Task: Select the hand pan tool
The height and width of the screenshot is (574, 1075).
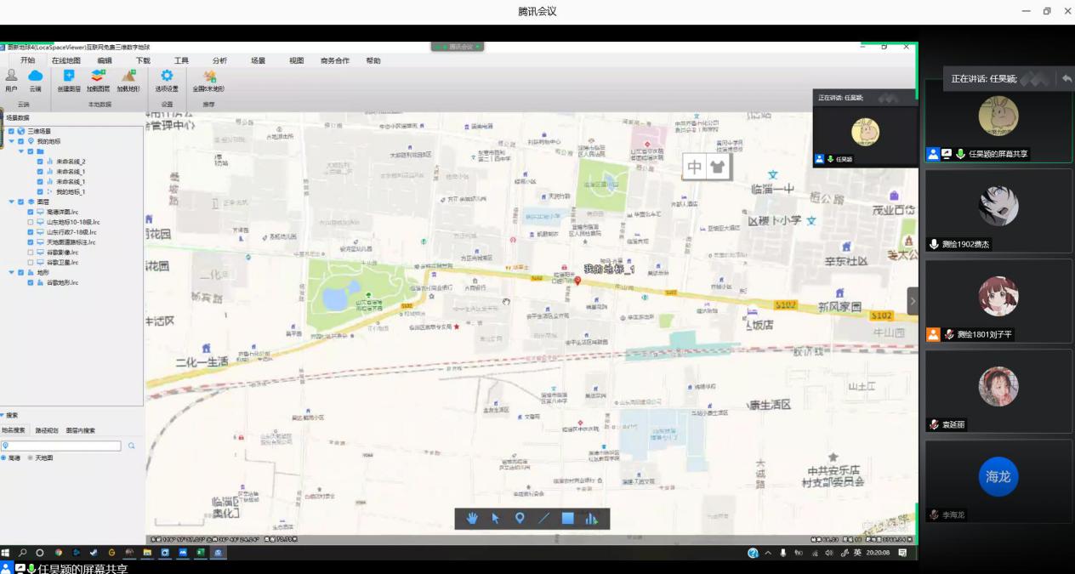Action: point(472,519)
